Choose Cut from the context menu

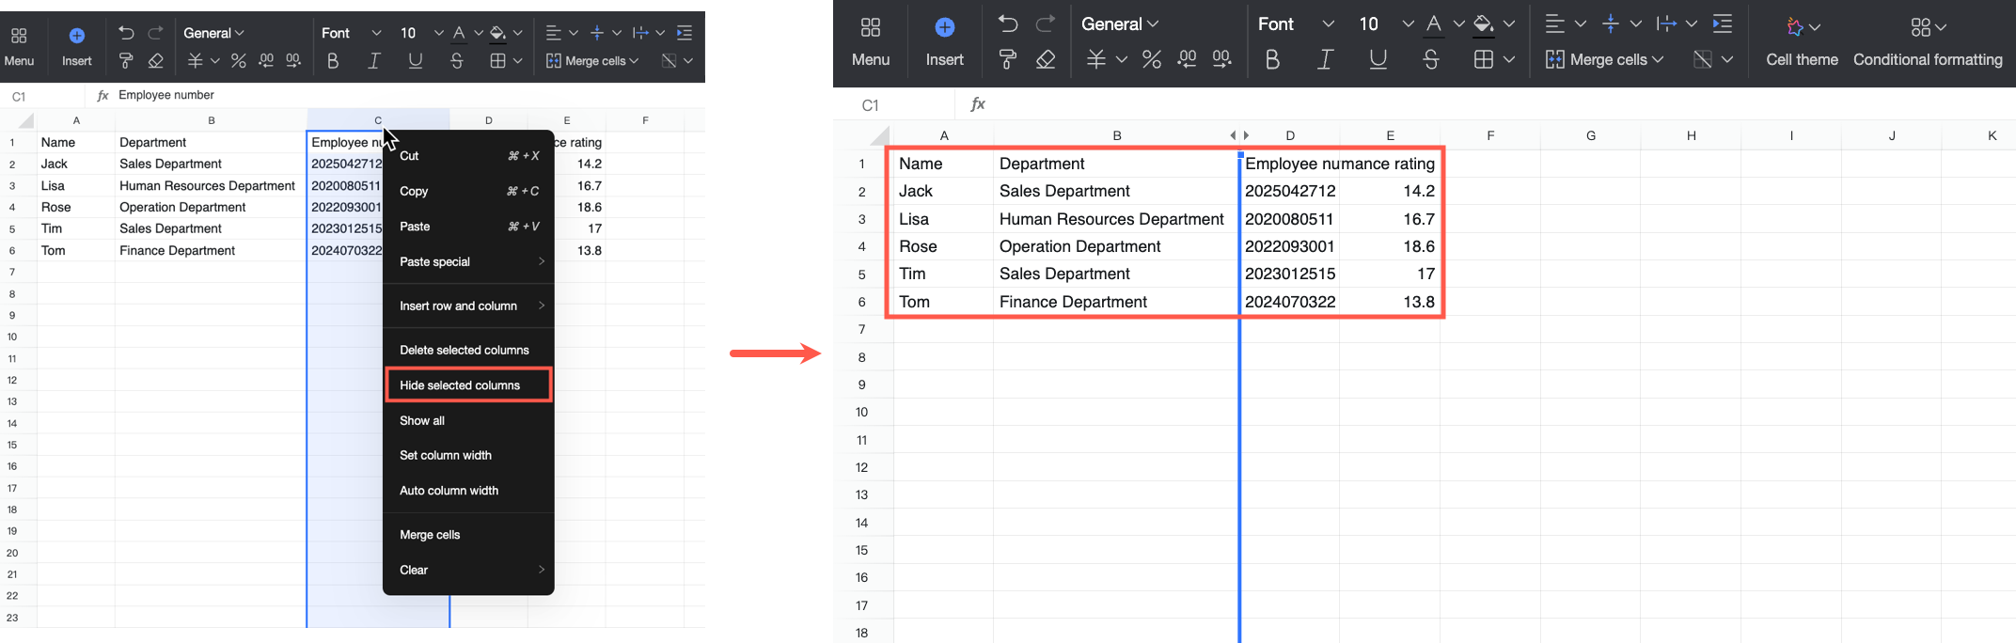(x=468, y=156)
